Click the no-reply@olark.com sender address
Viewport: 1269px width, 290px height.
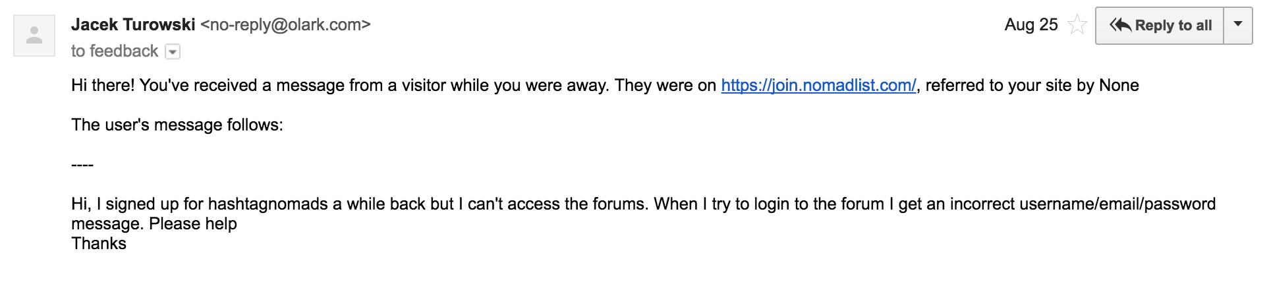286,24
